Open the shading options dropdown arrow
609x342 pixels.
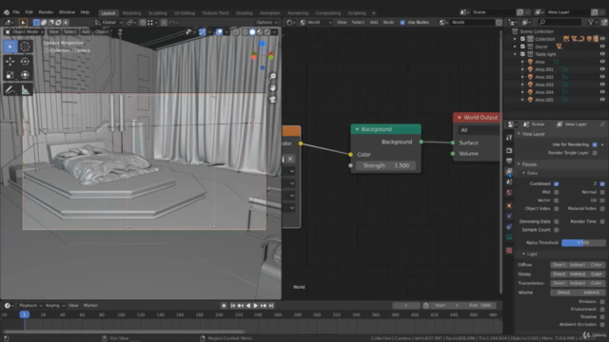point(275,31)
